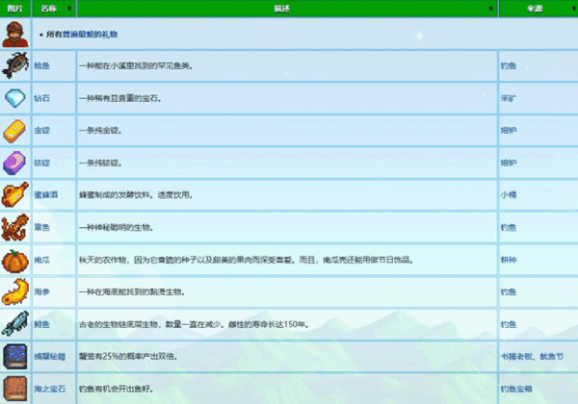The width and height of the screenshot is (578, 404).
Task: Click the diamond (钻石) gem image
Action: [15, 98]
